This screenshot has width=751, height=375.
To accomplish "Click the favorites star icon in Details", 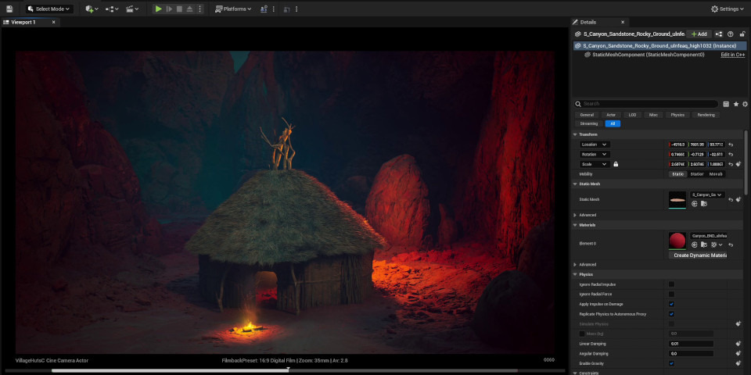I will click(735, 104).
